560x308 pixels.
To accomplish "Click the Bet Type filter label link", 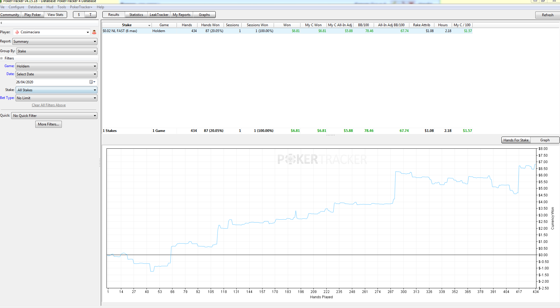I will pos(7,98).
